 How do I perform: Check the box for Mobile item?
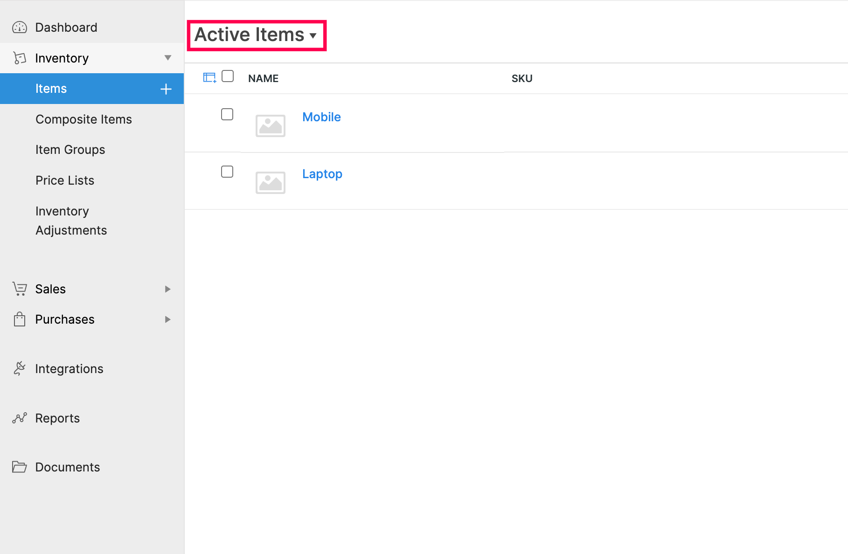[227, 114]
